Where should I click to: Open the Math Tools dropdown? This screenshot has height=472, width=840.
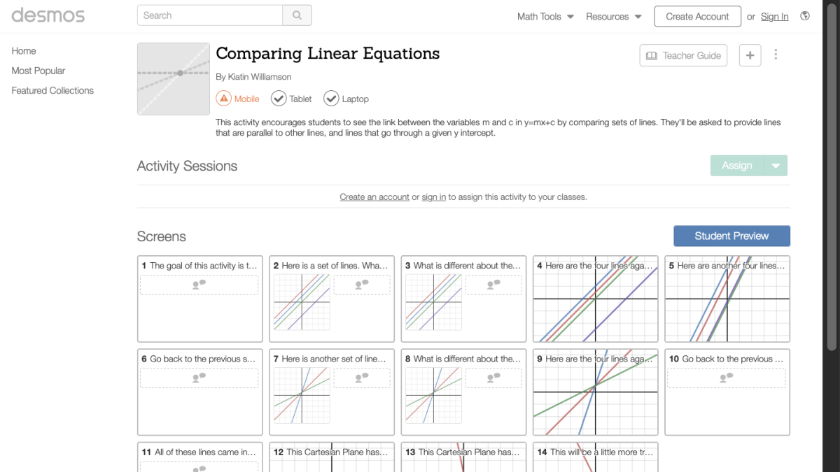point(545,15)
